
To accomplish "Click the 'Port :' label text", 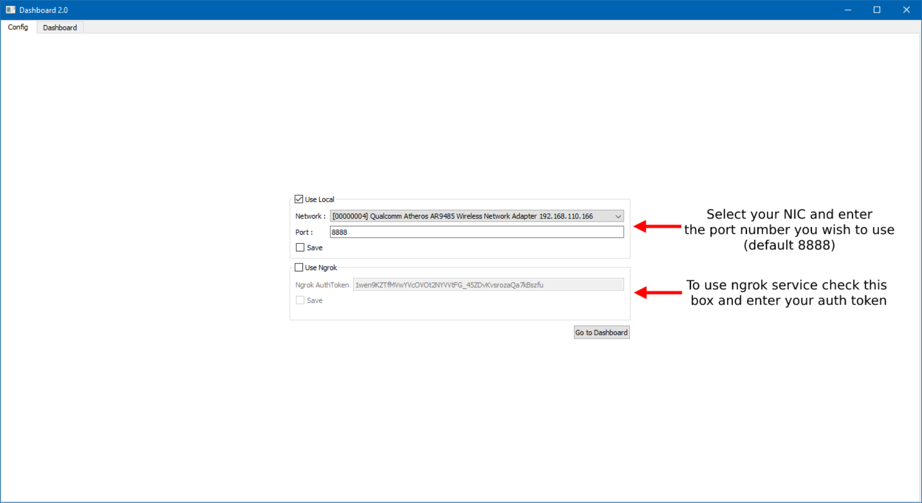I will [304, 232].
